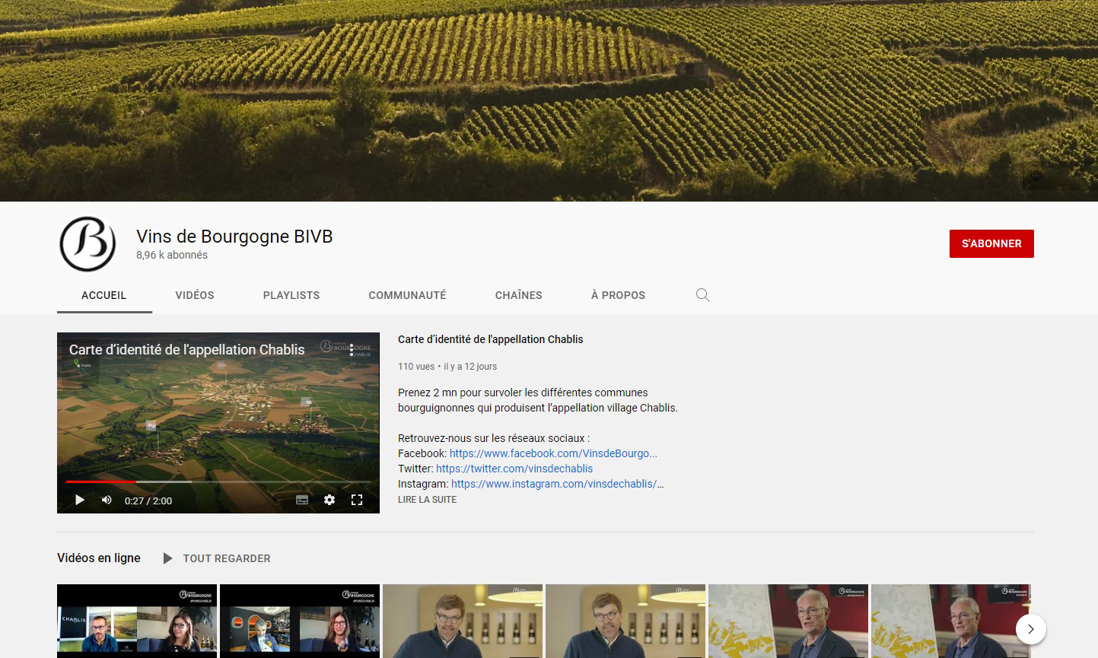The width and height of the screenshot is (1098, 658).
Task: Open the Instagram vinsdechablis link
Action: coord(558,484)
